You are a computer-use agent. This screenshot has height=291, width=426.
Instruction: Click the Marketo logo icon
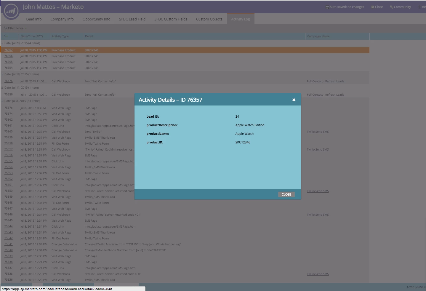click(x=11, y=11)
